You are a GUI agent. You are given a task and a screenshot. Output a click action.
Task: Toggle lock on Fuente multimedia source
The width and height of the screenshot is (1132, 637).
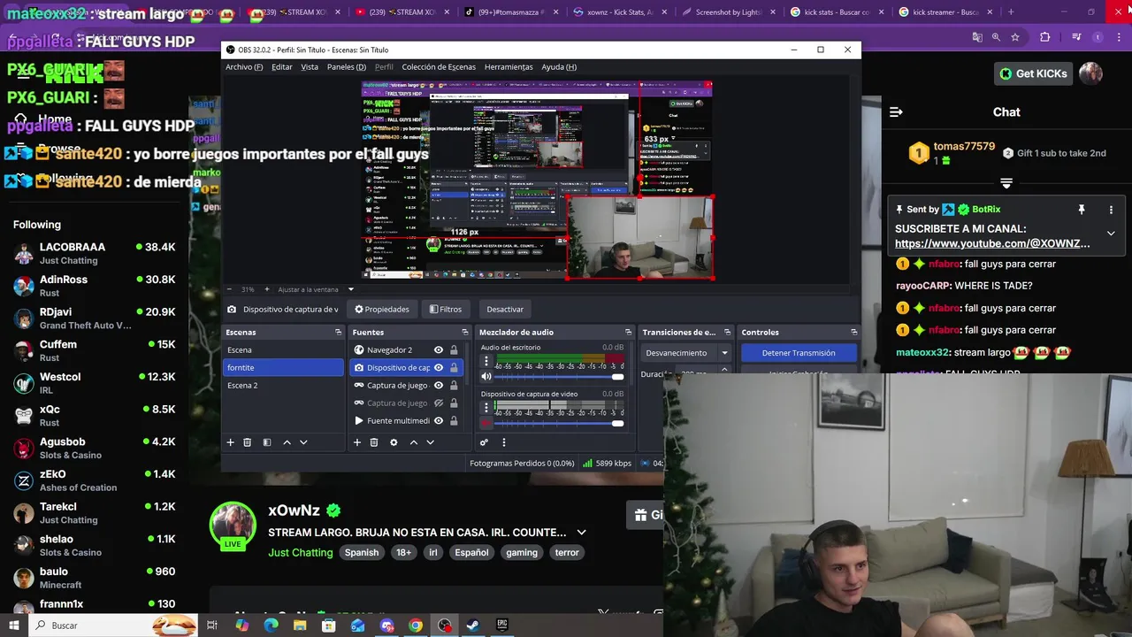[454, 420]
